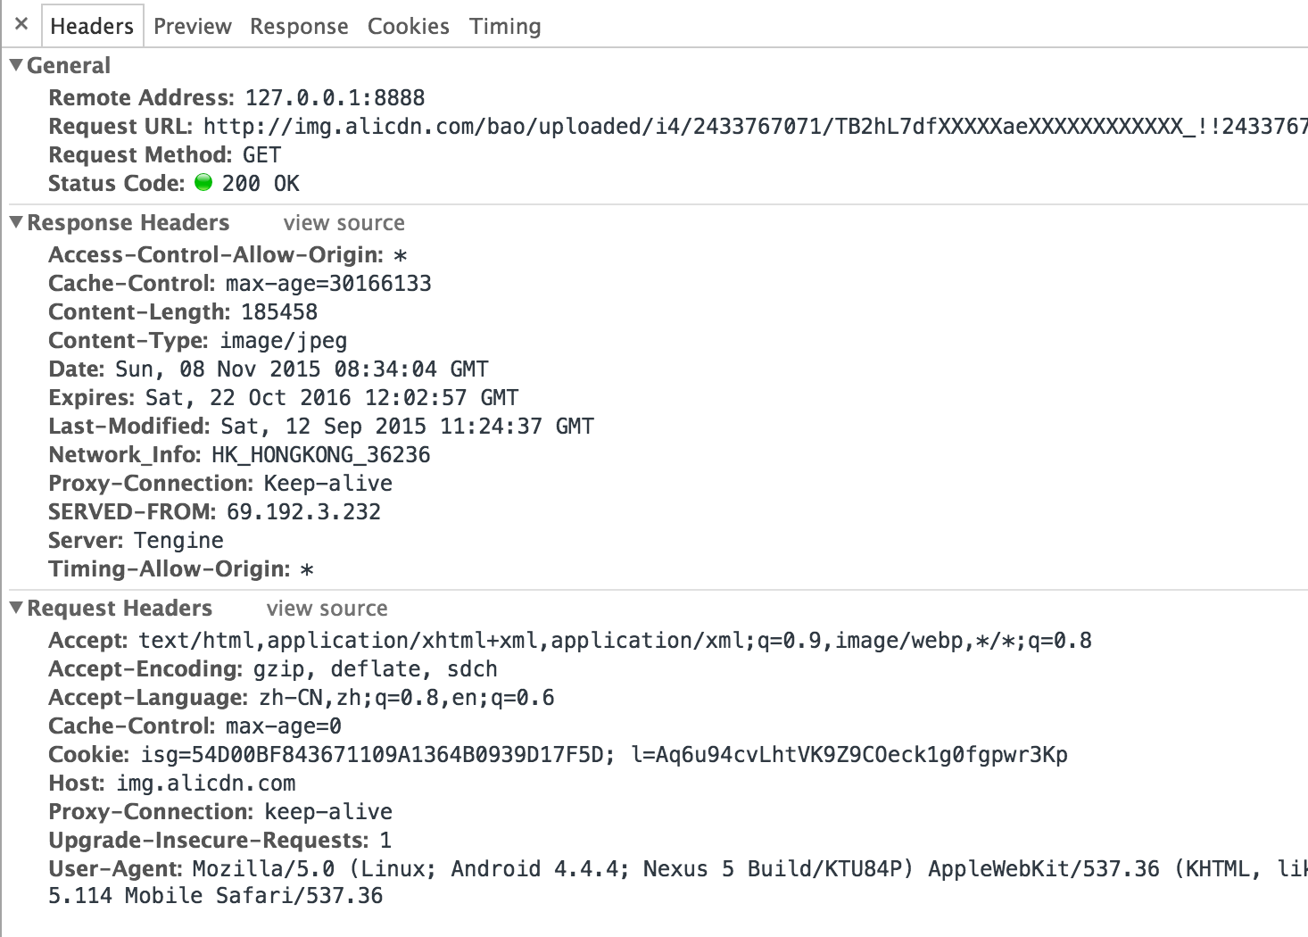Click the Host img.alicdn.com value

[x=206, y=784]
